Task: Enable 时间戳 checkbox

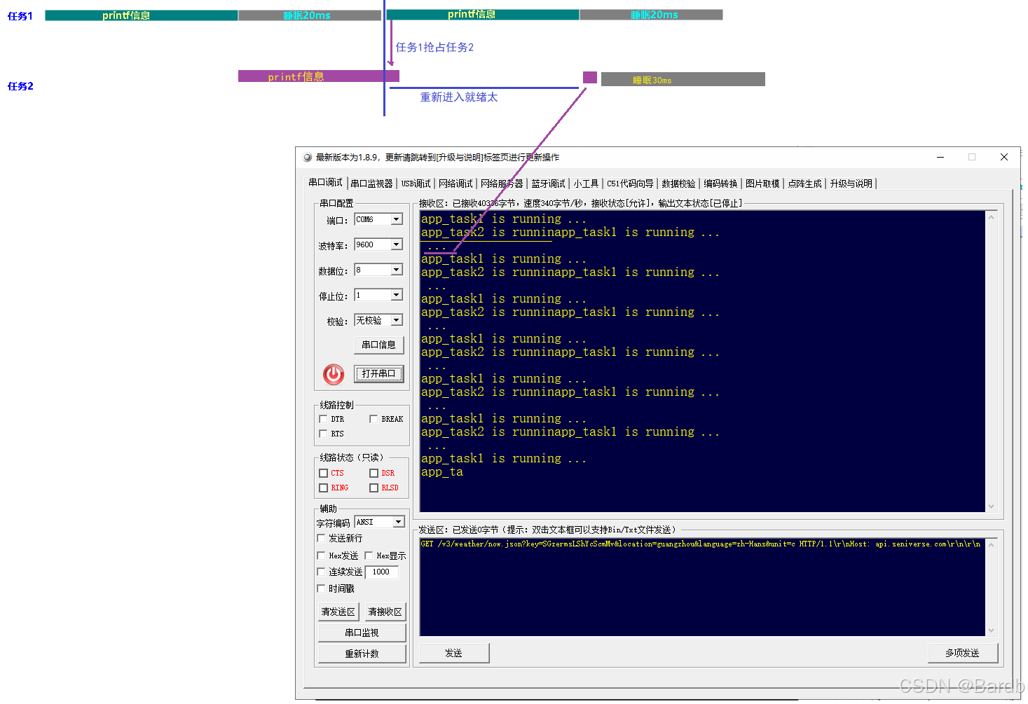Action: coord(321,588)
